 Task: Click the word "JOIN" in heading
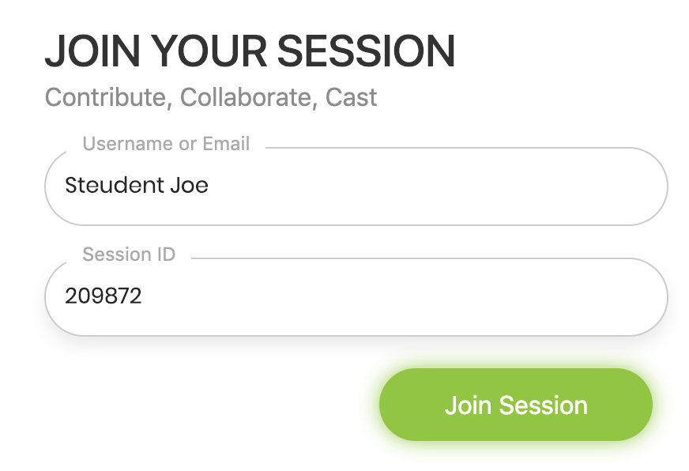tap(92, 51)
